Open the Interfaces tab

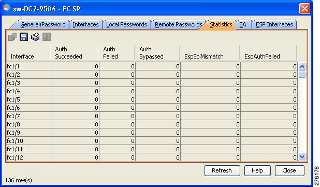click(85, 24)
